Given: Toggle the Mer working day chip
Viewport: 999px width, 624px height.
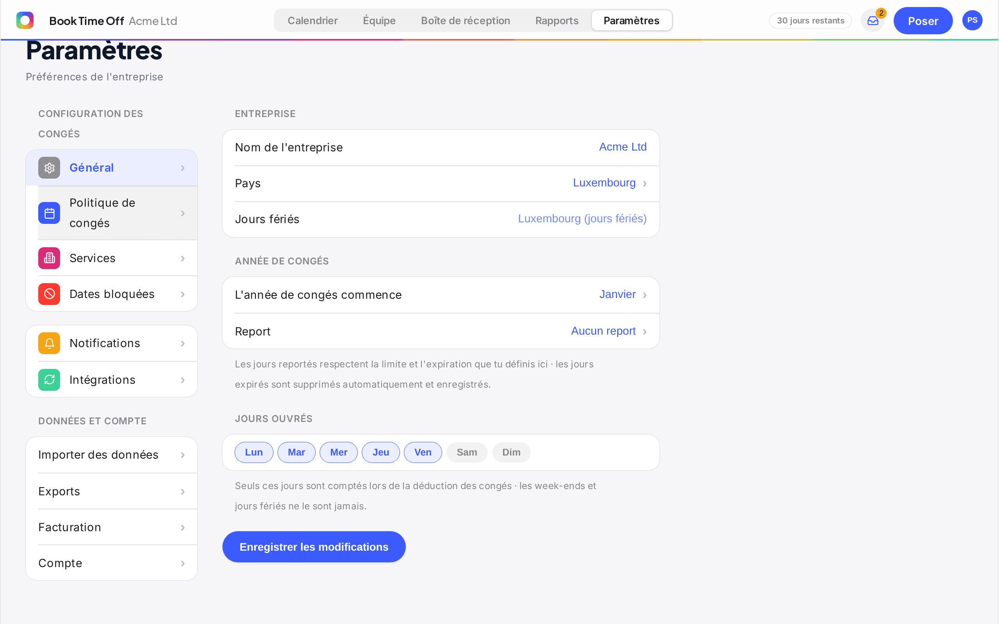Looking at the screenshot, I should 338,452.
